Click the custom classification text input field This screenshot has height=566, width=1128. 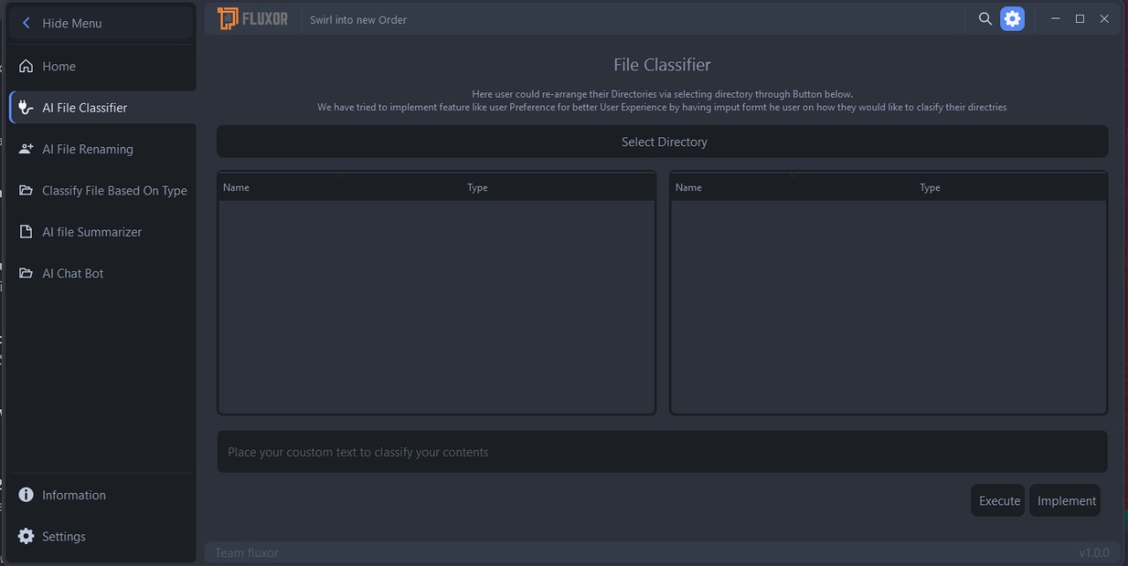(x=662, y=452)
